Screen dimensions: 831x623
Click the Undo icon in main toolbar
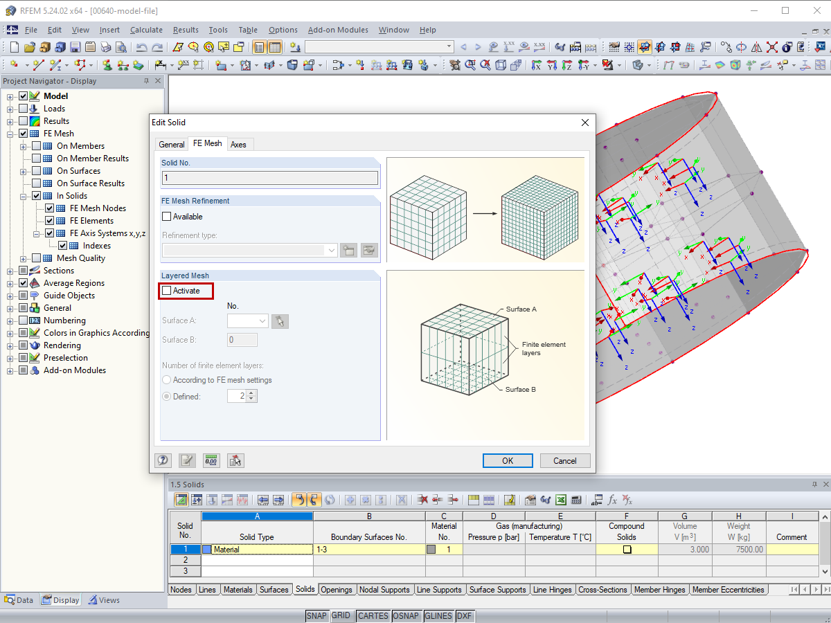point(141,47)
